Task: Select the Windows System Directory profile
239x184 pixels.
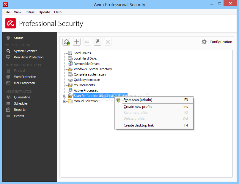Action: coord(93,69)
